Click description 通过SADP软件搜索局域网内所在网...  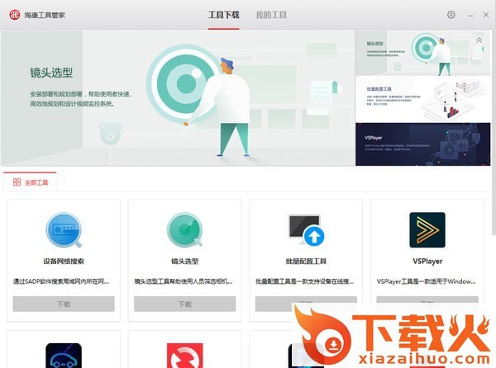(x=61, y=281)
